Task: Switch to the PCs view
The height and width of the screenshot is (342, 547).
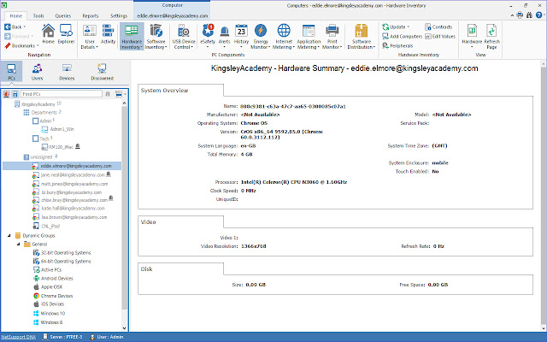Action: [11, 71]
